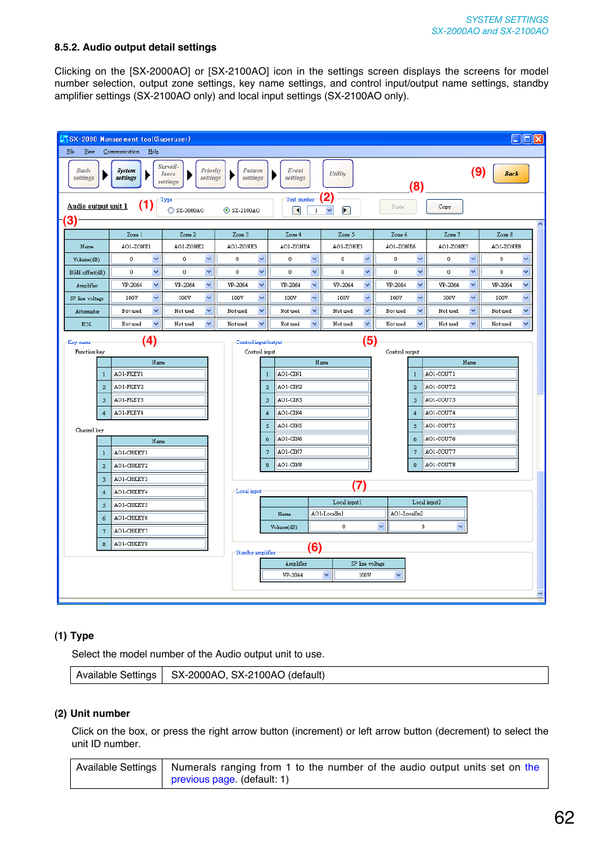Screen dimensions: 603x854
Task: Open the View menu
Action: (x=90, y=152)
